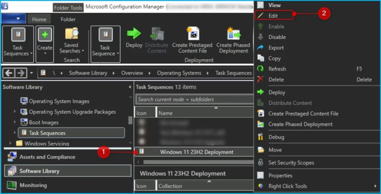This screenshot has width=381, height=194.
Task: Click the Boot Images node icon
Action: point(24,122)
